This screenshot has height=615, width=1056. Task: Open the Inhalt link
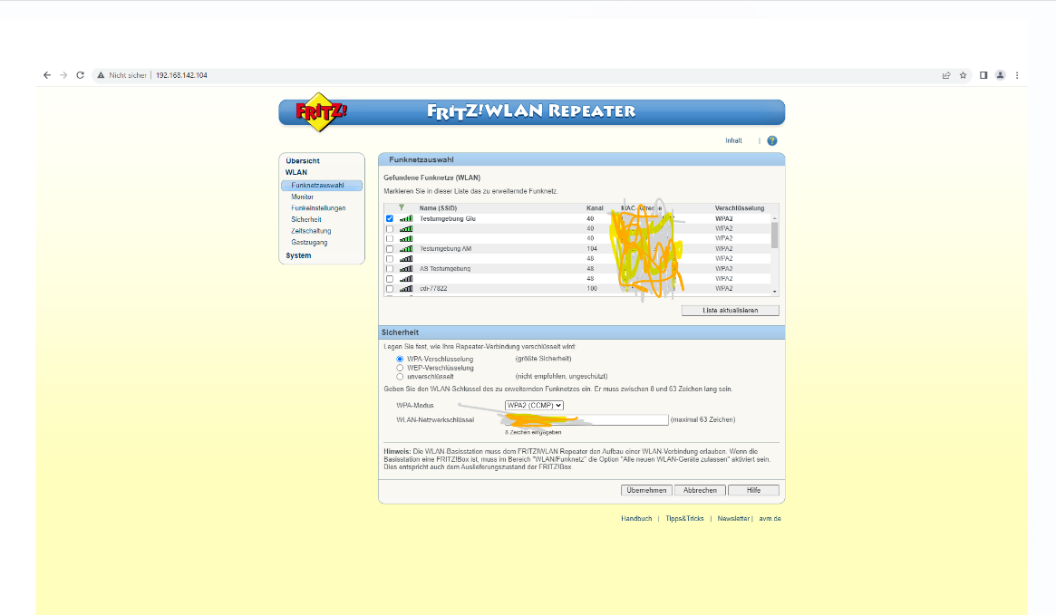733,140
